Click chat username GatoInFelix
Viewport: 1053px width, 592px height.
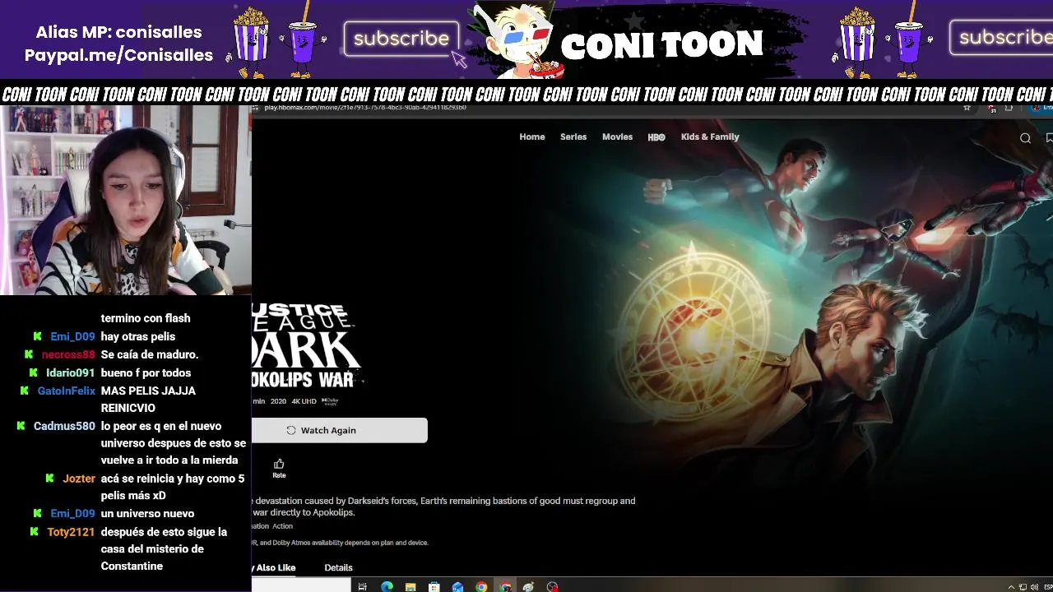(67, 391)
